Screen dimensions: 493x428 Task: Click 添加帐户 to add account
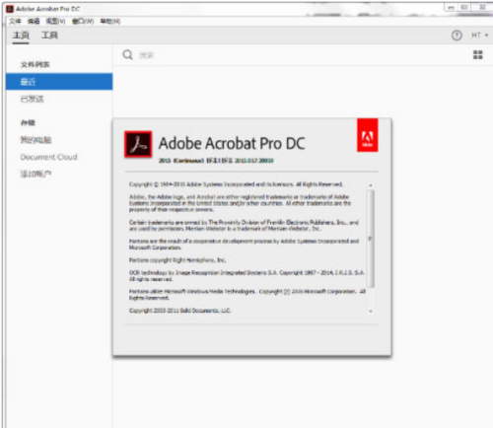point(35,174)
